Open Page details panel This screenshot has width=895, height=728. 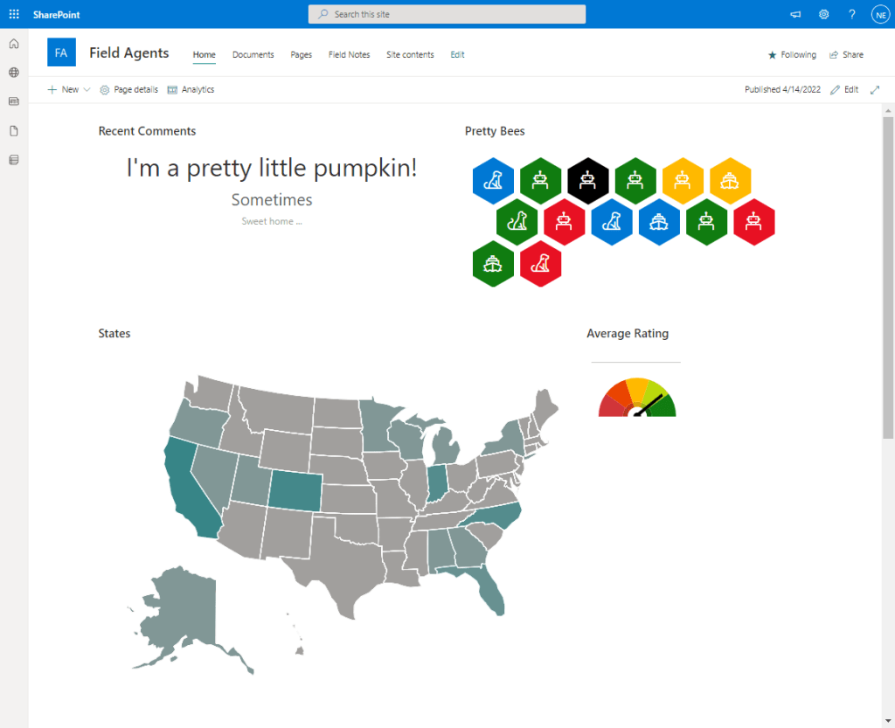[129, 90]
